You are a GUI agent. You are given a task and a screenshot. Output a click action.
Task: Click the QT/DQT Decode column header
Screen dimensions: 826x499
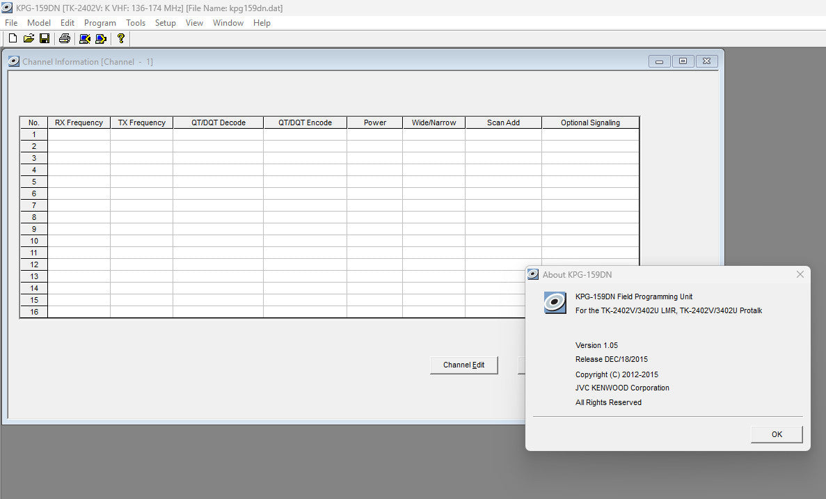218,122
